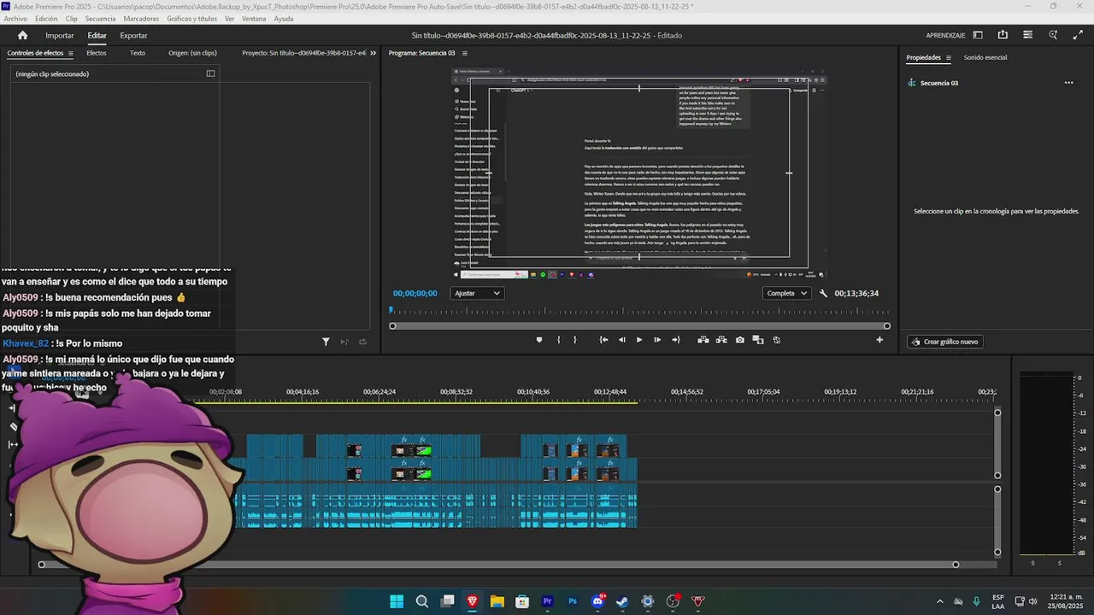Click the Extract button in Program monitor
This screenshot has width=1094, height=615.
[721, 340]
